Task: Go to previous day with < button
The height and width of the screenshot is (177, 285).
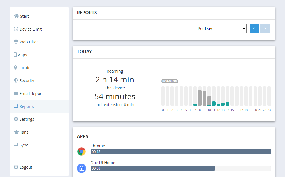Action: click(x=254, y=29)
